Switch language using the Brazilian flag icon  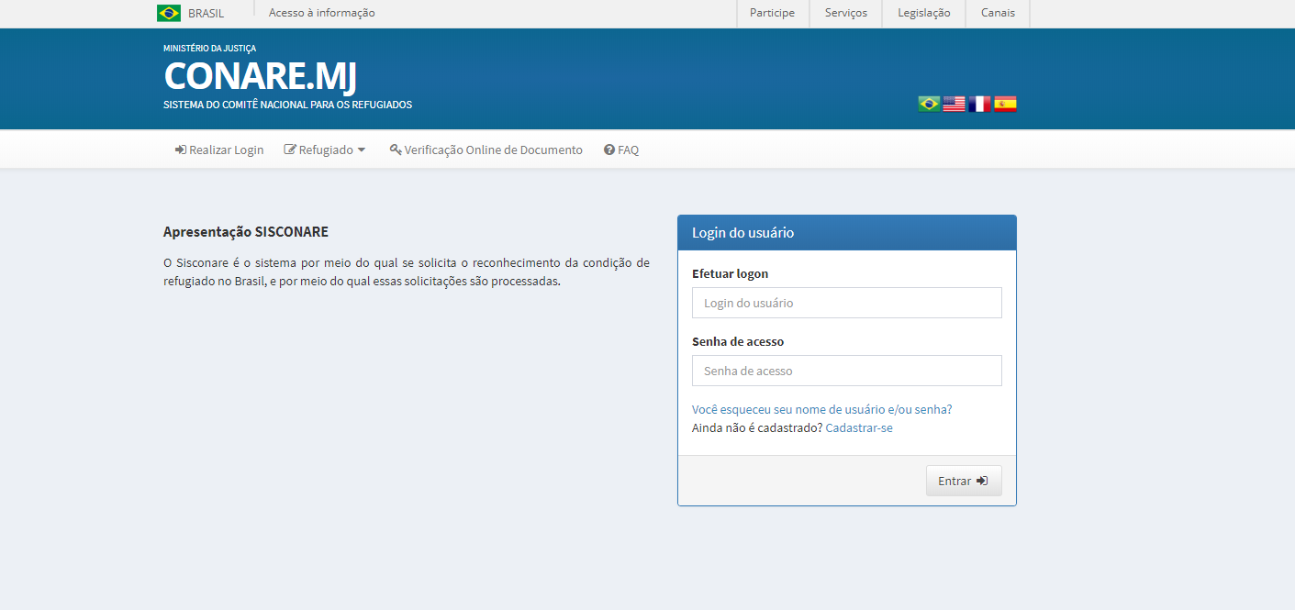point(929,104)
